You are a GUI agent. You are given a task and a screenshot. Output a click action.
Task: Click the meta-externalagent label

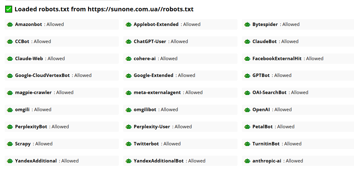[157, 93]
